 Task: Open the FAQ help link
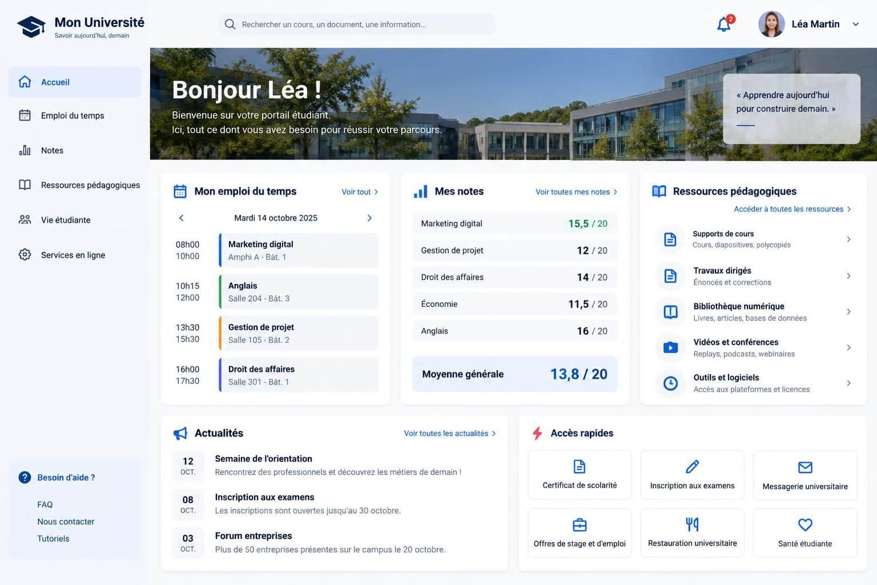click(45, 504)
